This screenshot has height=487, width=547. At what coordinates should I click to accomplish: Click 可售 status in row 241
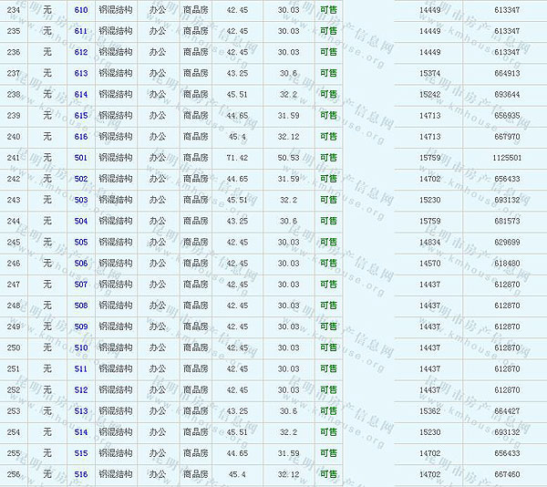coord(328,158)
